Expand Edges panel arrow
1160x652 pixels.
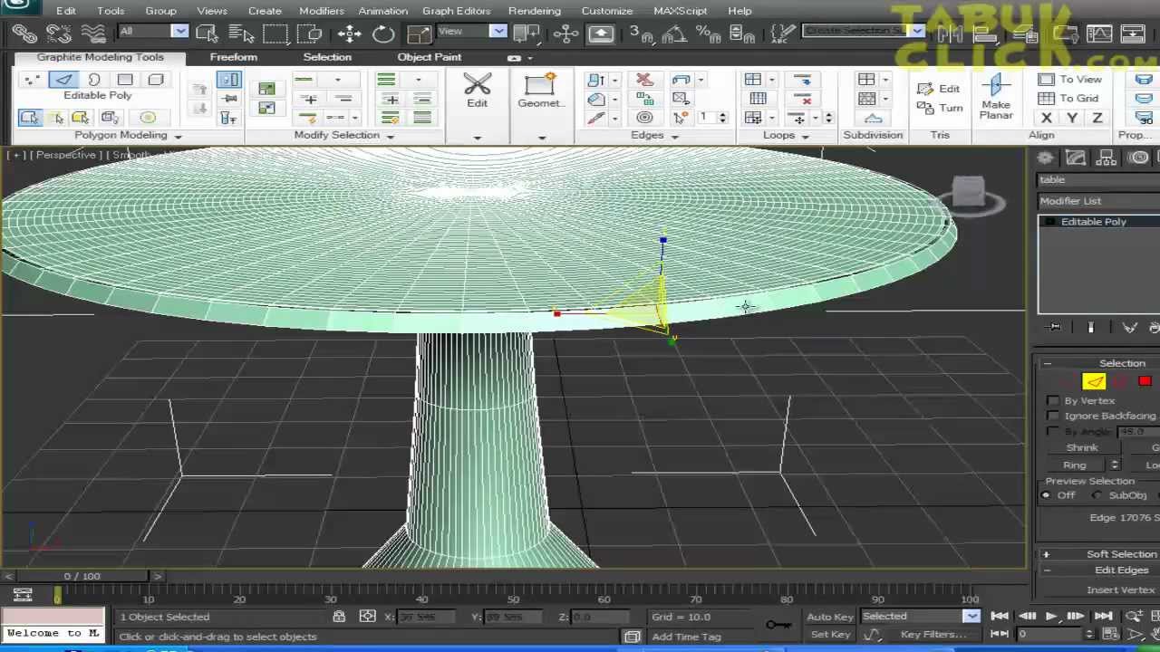point(674,136)
